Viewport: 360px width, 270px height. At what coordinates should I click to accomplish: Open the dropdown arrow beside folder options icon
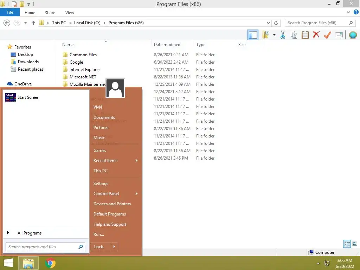pos(274,35)
